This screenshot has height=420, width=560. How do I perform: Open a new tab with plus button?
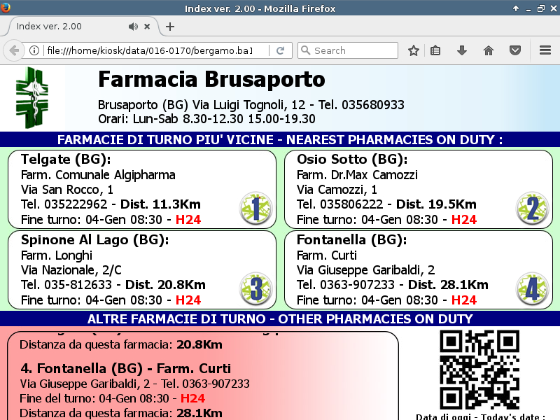pyautogui.click(x=170, y=27)
